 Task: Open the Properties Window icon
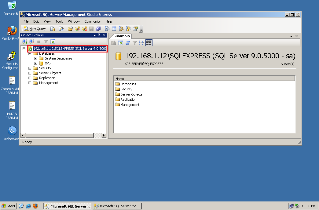pyautogui.click(x=135, y=29)
